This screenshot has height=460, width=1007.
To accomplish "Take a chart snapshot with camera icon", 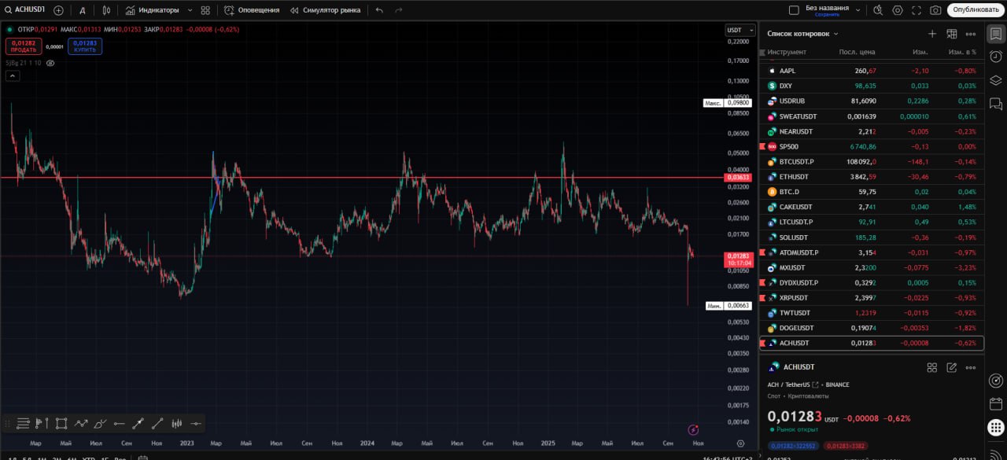I will [935, 10].
